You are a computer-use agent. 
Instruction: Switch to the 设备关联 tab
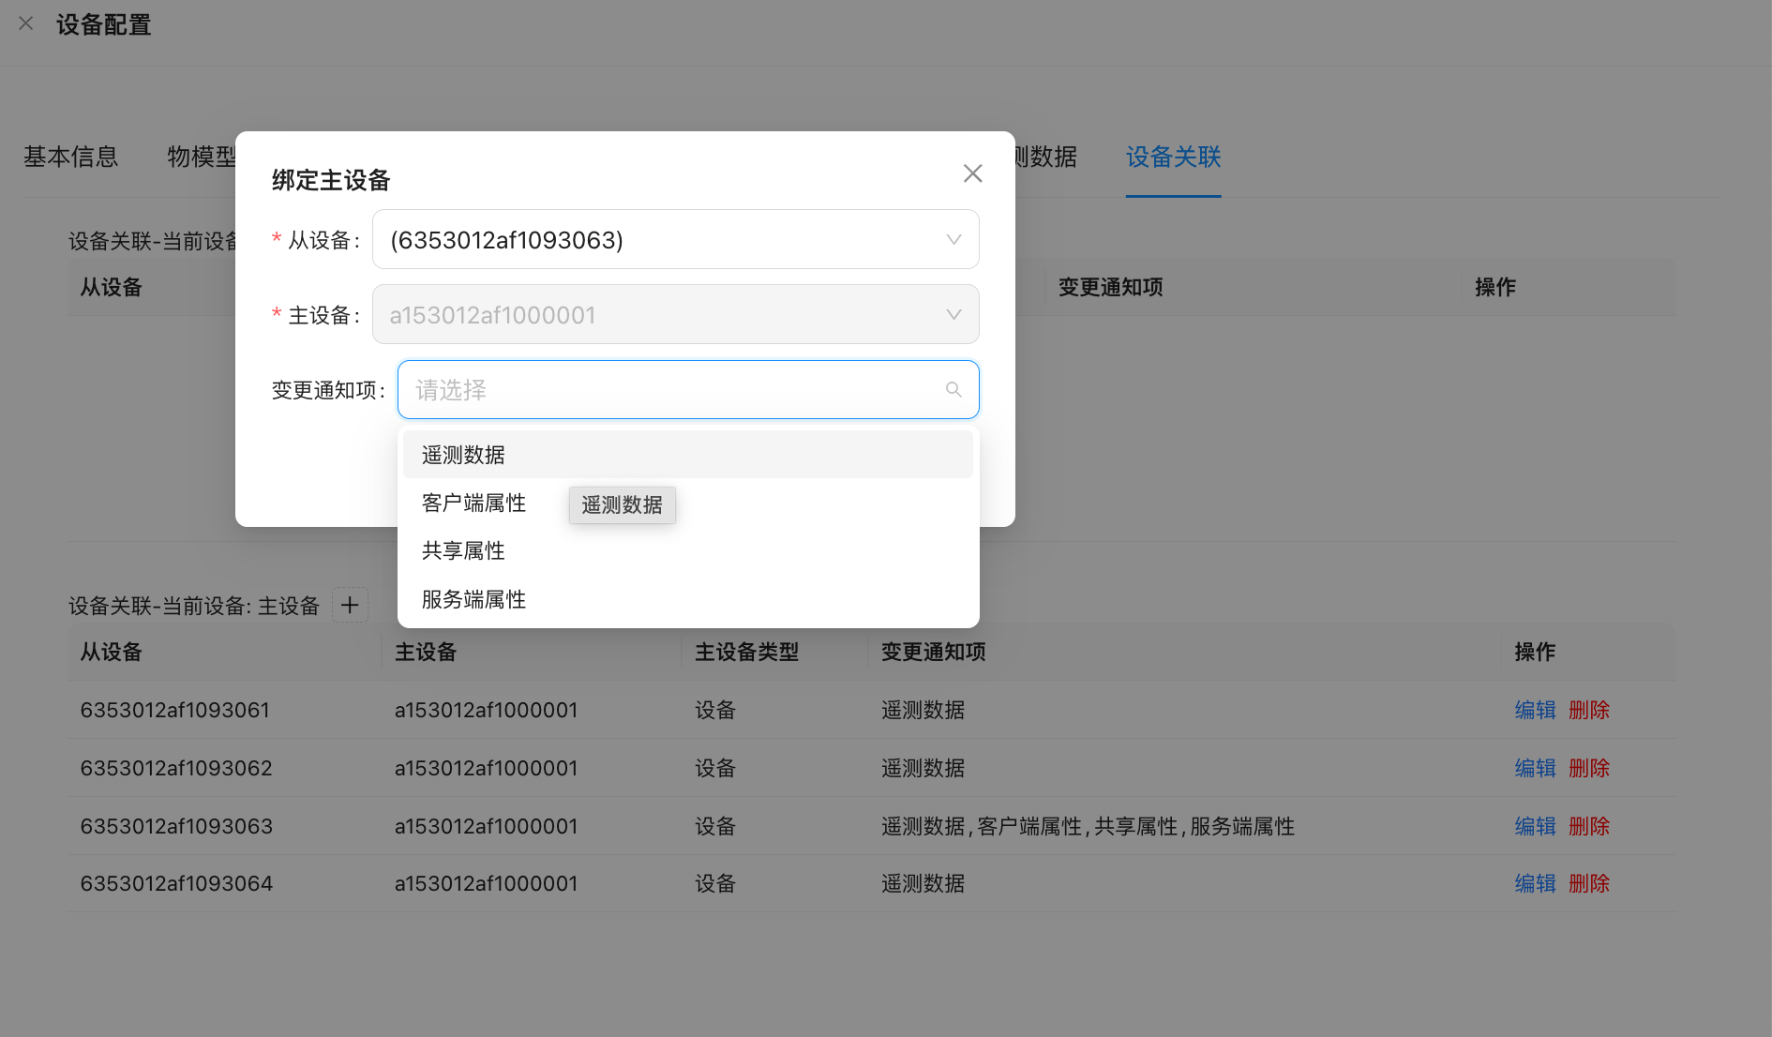tap(1173, 157)
